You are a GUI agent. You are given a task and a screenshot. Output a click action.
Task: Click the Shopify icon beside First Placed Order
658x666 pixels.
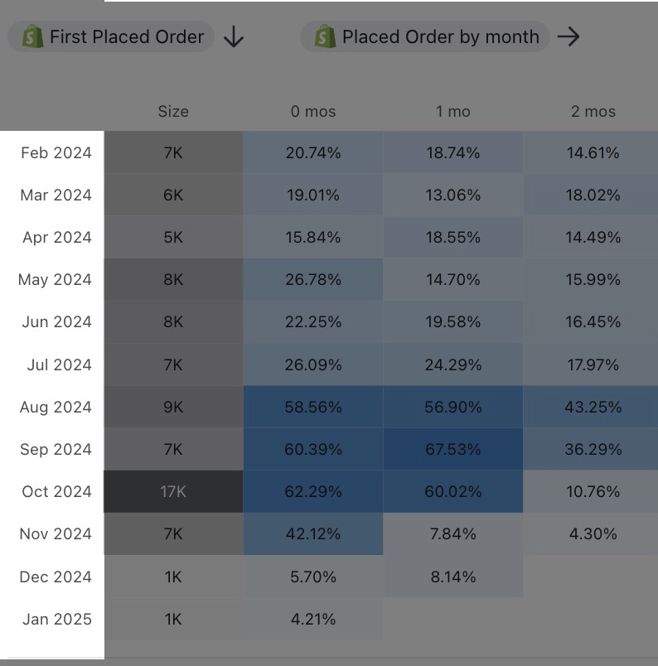click(x=33, y=37)
